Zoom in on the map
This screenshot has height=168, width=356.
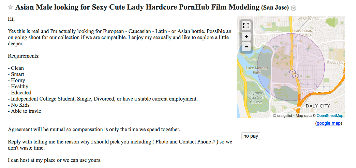click(246, 36)
